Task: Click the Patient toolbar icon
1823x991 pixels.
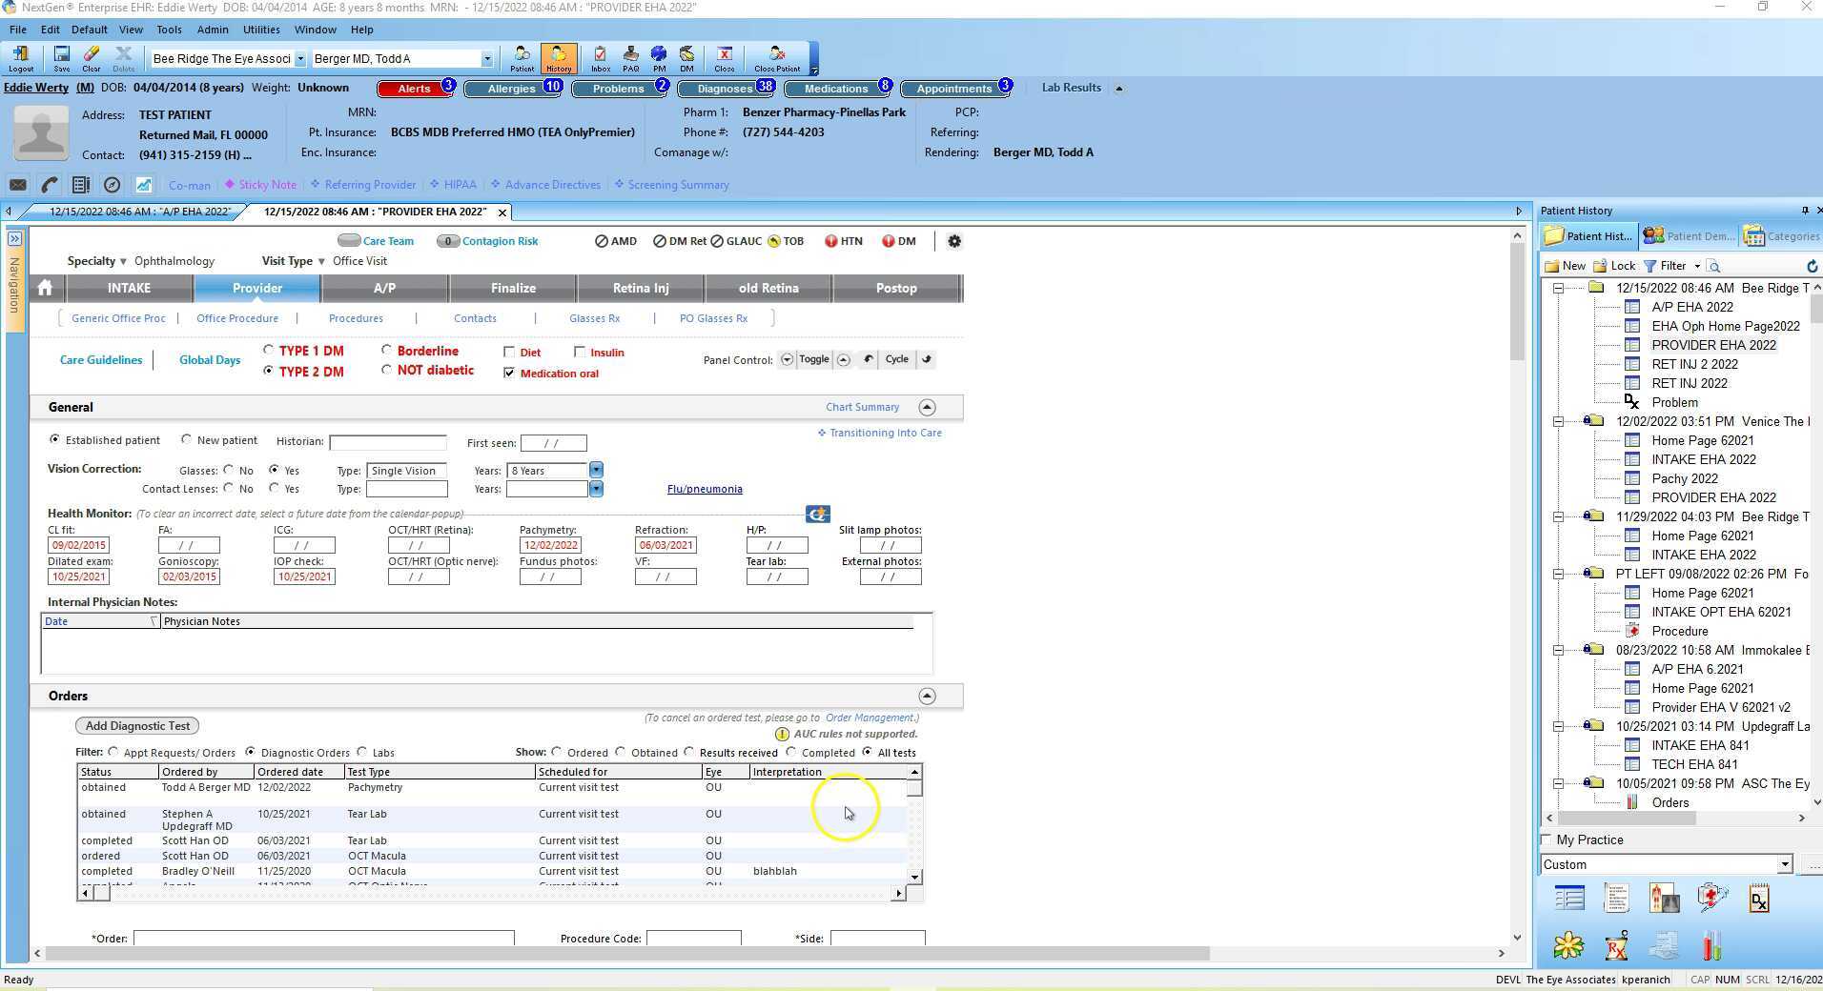Action: point(522,58)
